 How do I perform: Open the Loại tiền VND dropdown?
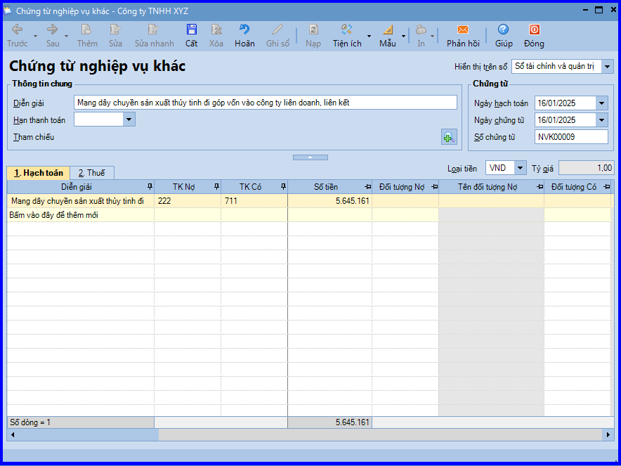tap(519, 168)
